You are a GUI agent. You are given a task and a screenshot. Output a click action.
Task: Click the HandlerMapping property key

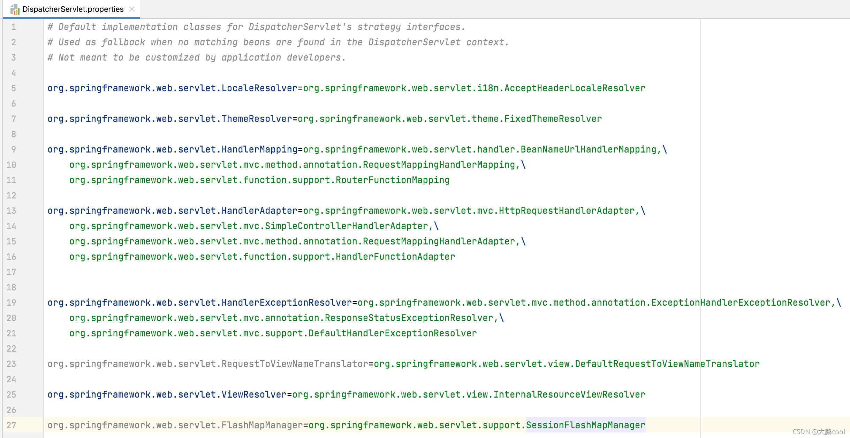tap(173, 150)
